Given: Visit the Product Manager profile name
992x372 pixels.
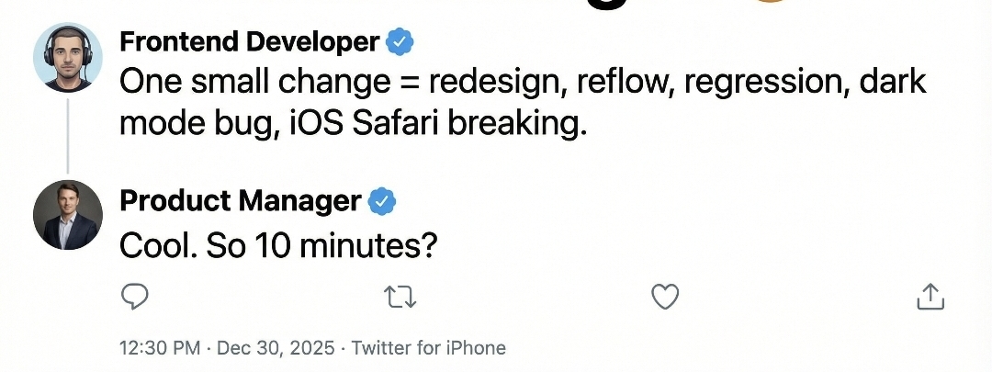Looking at the screenshot, I should (x=241, y=200).
